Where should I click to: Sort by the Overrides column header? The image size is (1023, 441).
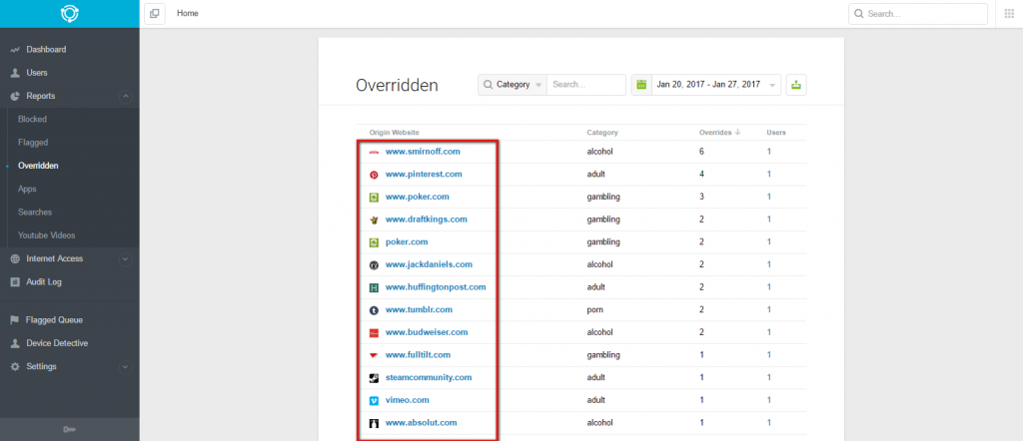pos(719,133)
